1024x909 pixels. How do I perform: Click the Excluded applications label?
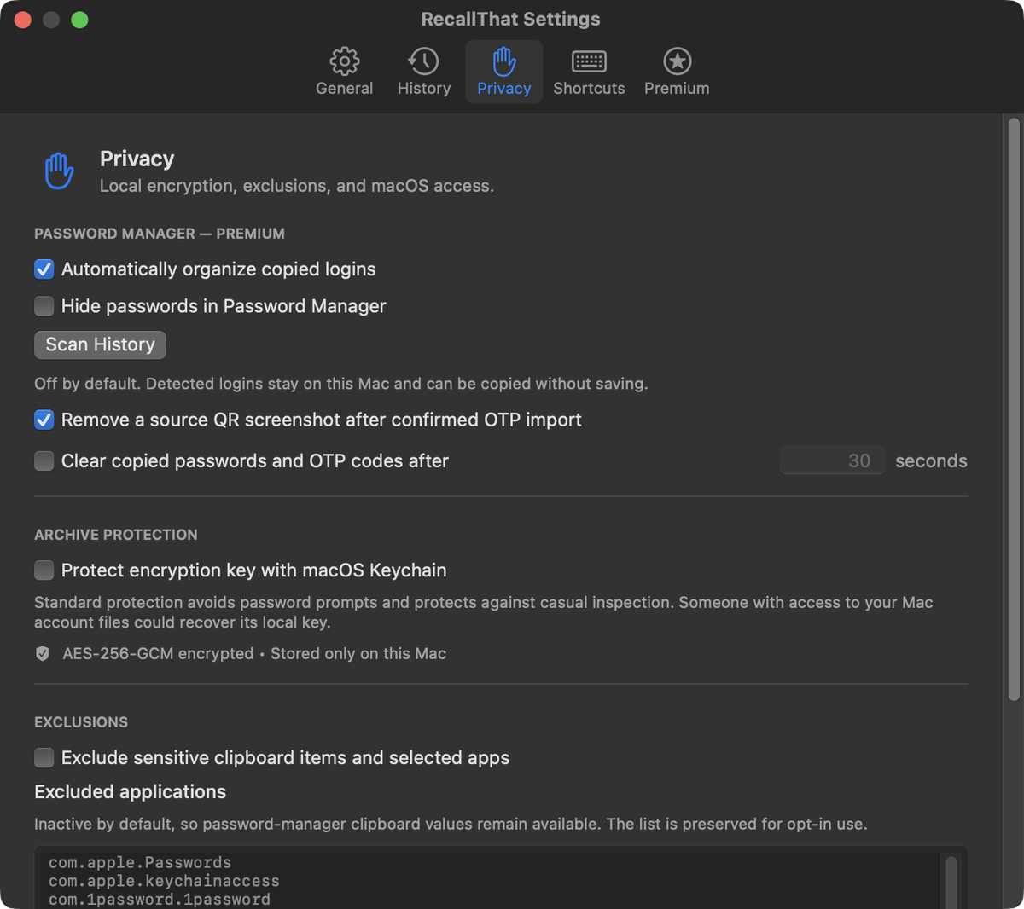pyautogui.click(x=131, y=792)
